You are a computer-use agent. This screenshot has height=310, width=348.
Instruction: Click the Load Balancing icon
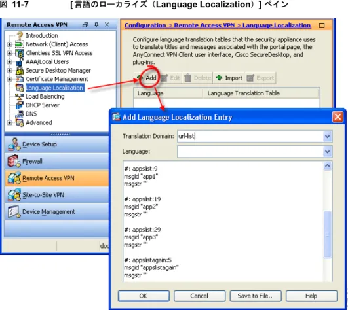point(20,97)
